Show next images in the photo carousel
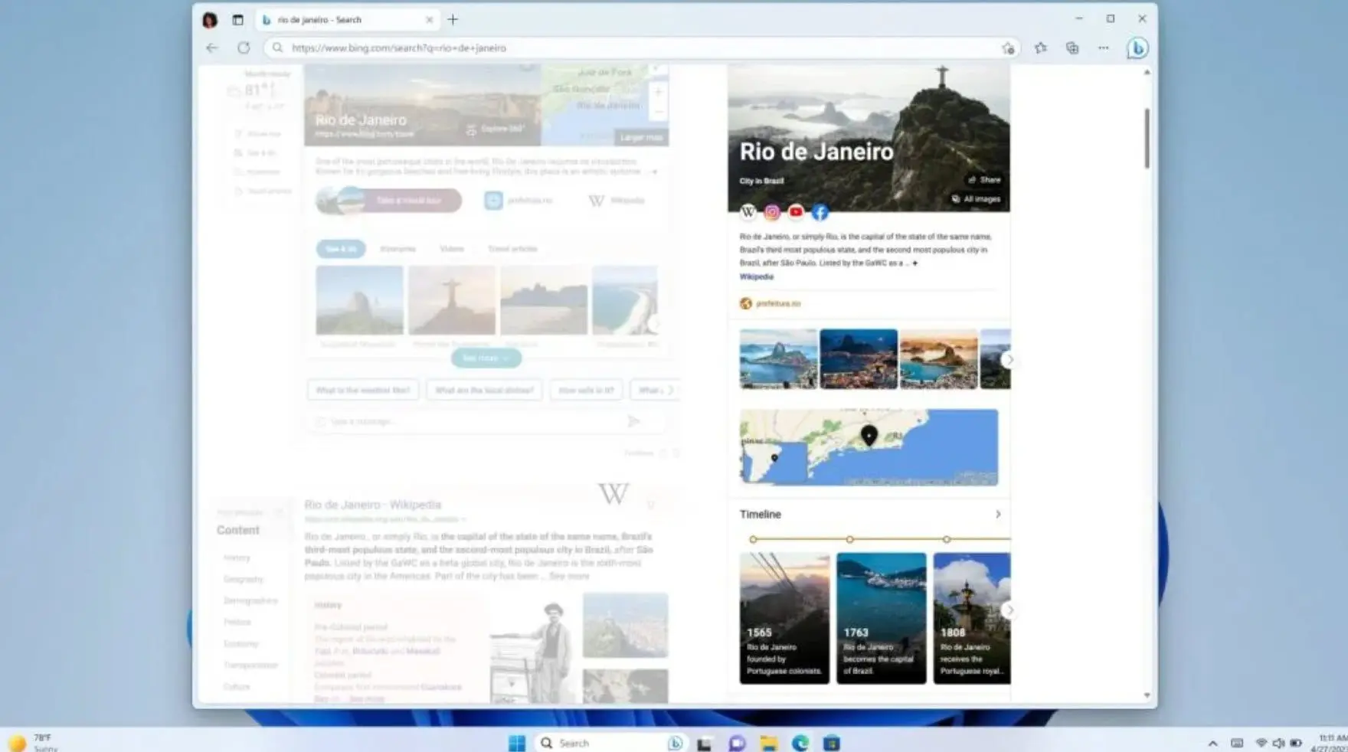 [x=1009, y=359]
